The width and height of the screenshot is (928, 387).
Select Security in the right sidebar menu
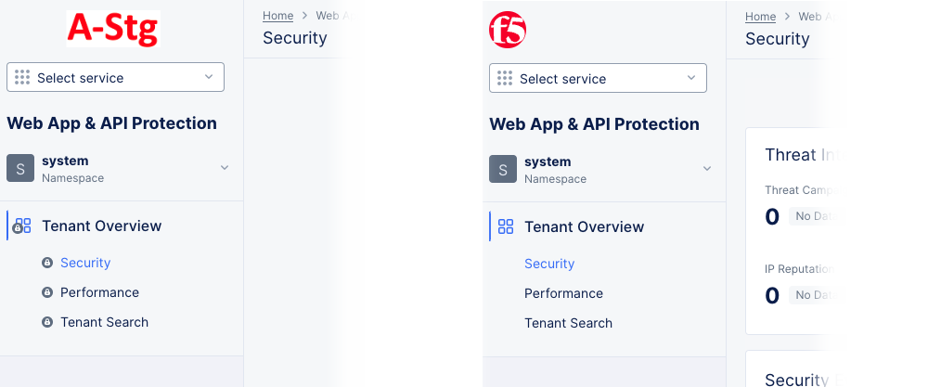pyautogui.click(x=549, y=264)
